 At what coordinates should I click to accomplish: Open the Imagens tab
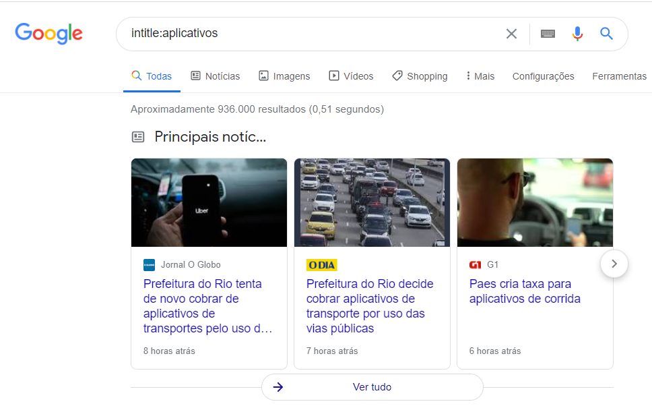(x=284, y=76)
